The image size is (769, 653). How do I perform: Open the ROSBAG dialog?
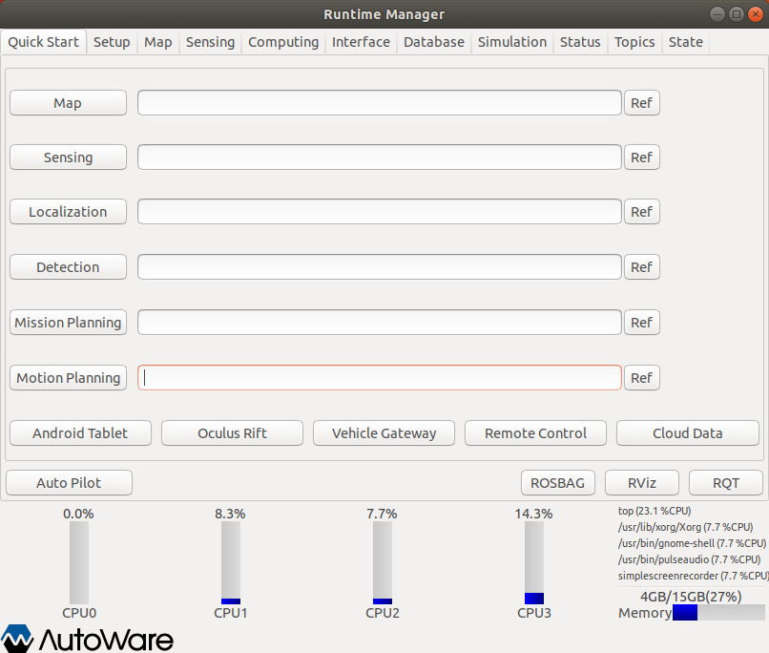coord(558,483)
